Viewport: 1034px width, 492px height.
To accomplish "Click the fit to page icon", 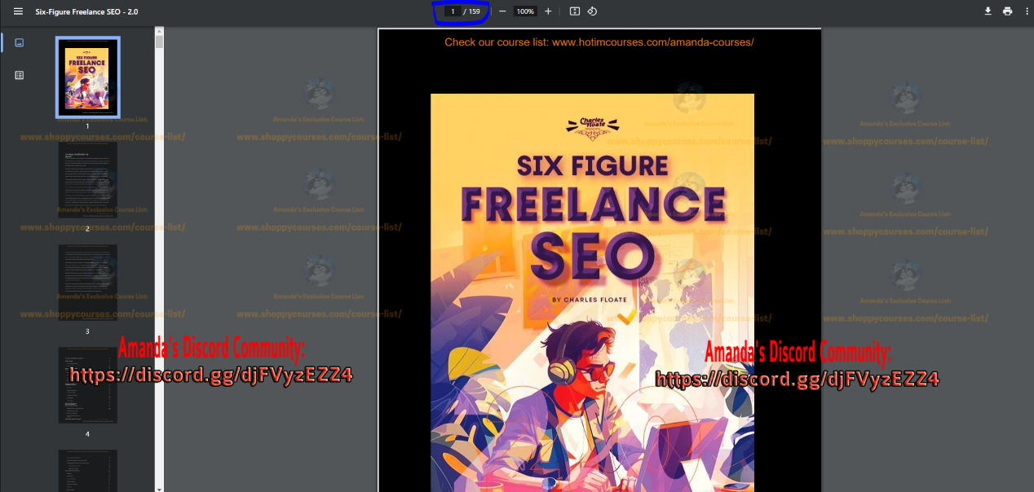I will click(x=575, y=11).
